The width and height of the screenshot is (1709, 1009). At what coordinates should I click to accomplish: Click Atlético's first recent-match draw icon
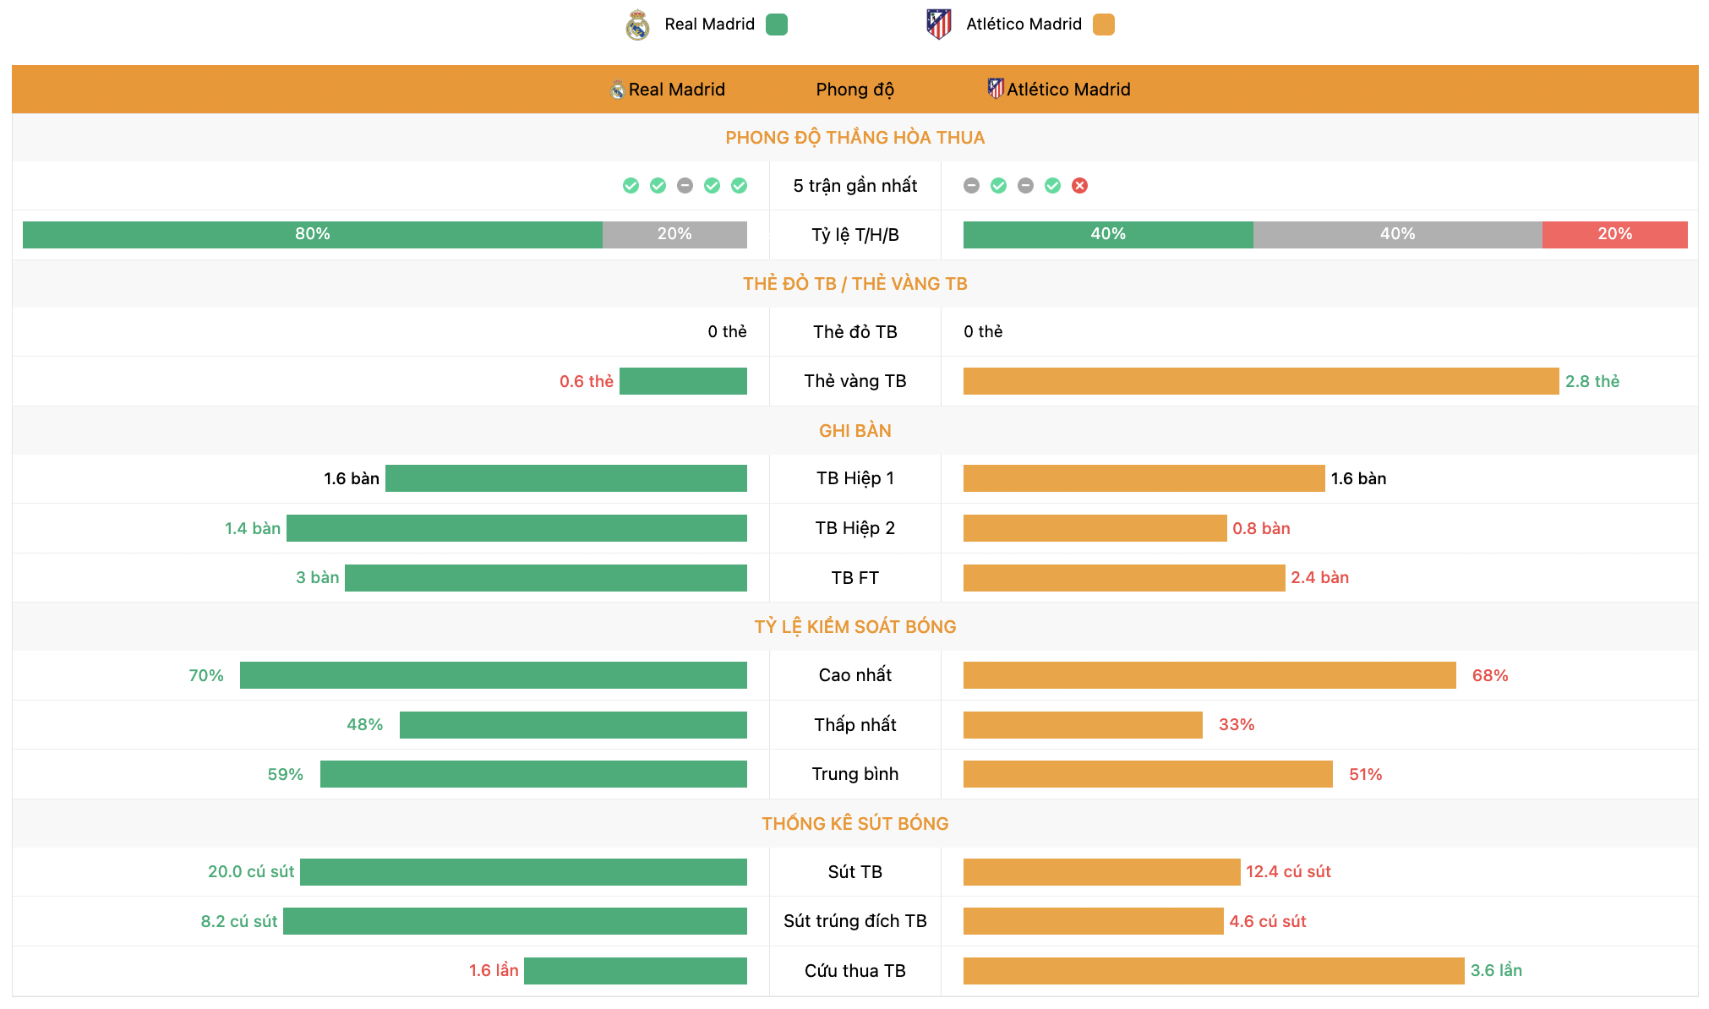[x=971, y=186]
